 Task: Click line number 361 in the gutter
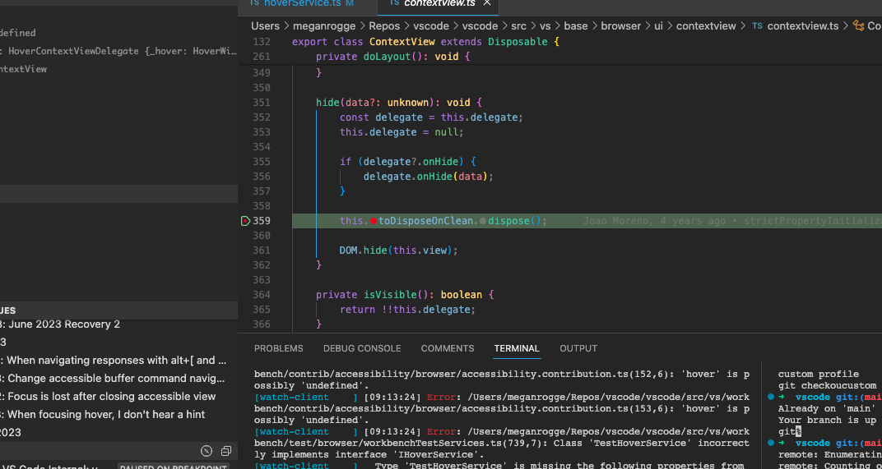262,251
